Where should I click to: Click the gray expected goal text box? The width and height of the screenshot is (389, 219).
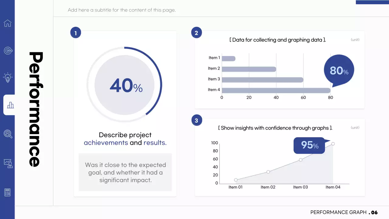tap(125, 172)
